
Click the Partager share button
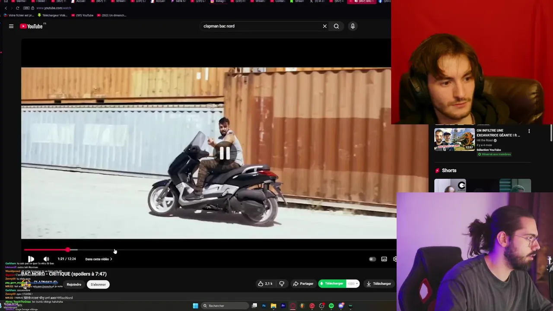[x=303, y=284]
